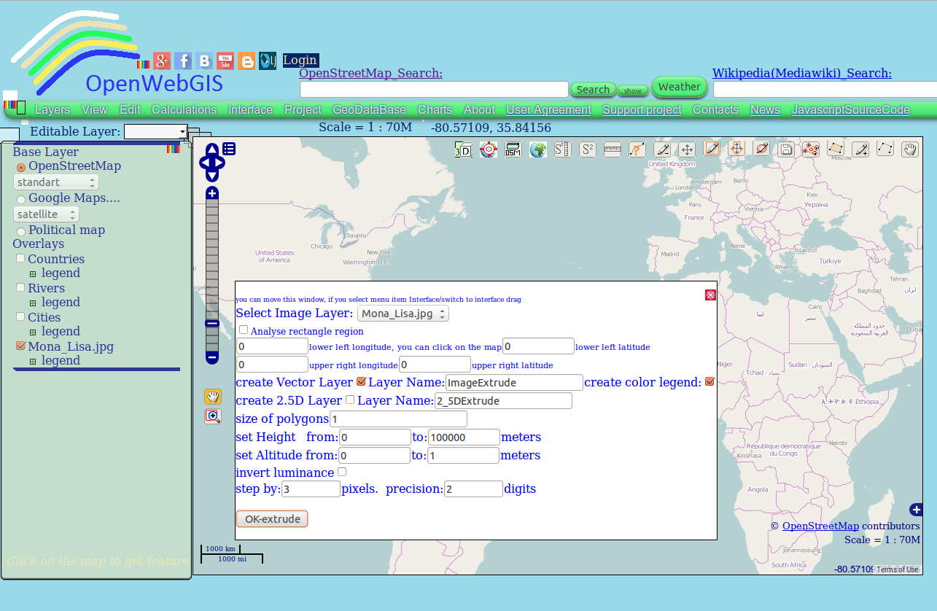Open the OpenStreetMap 'standart' style dropdown

tap(55, 182)
